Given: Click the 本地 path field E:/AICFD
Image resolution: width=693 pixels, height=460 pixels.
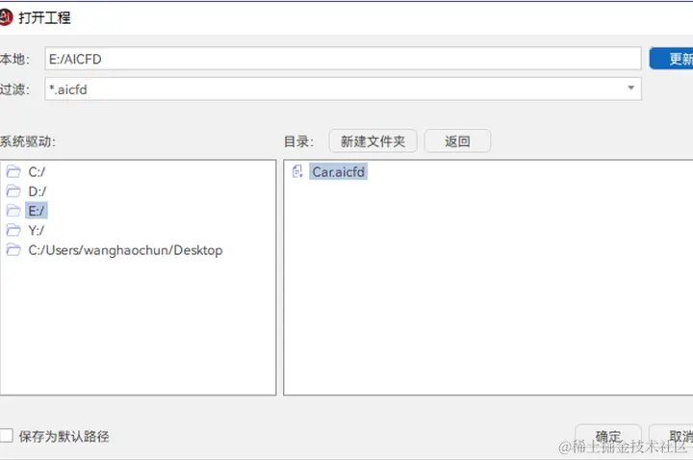Looking at the screenshot, I should (343, 59).
